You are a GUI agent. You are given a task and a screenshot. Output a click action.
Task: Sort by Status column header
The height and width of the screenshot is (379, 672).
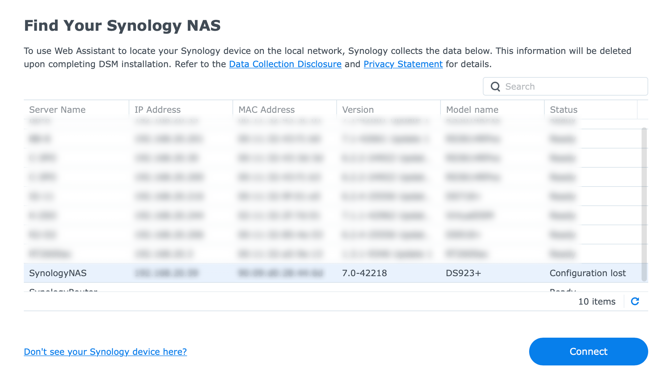coord(591,109)
